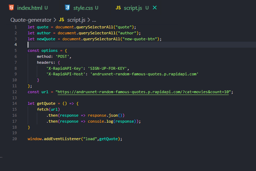Click line number 12 in gutter

pyautogui.click(x=14, y=92)
